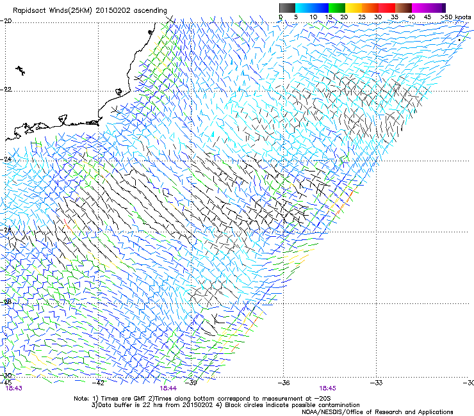Click the orange 25-30 knots legend segment
This screenshot has width=474, height=416.
pyautogui.click(x=370, y=8)
